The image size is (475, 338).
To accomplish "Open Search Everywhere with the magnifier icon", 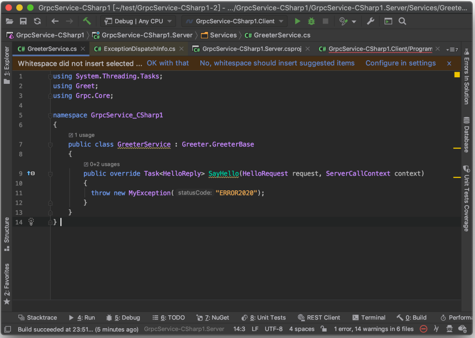I will [402, 21].
